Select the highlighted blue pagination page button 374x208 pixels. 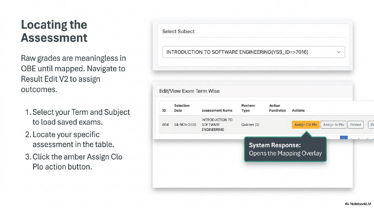(344, 138)
